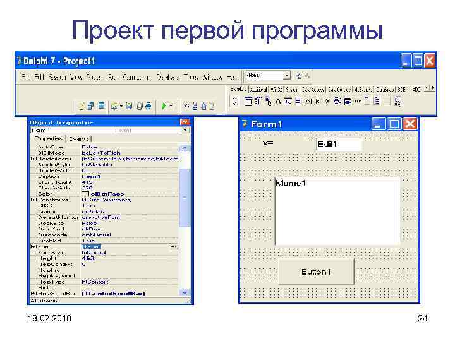Pick the CheckBox component in the palette
The image size is (455, 341).
click(x=318, y=102)
